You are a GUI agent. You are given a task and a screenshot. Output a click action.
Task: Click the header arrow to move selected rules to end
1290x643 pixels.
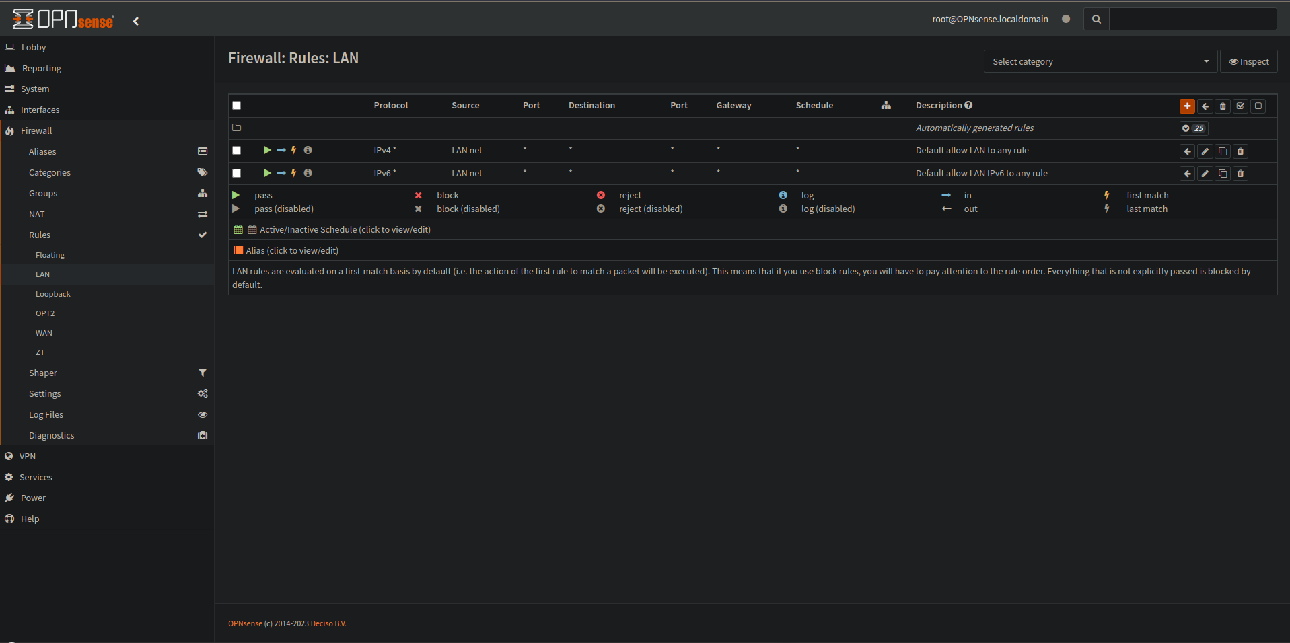[1205, 106]
